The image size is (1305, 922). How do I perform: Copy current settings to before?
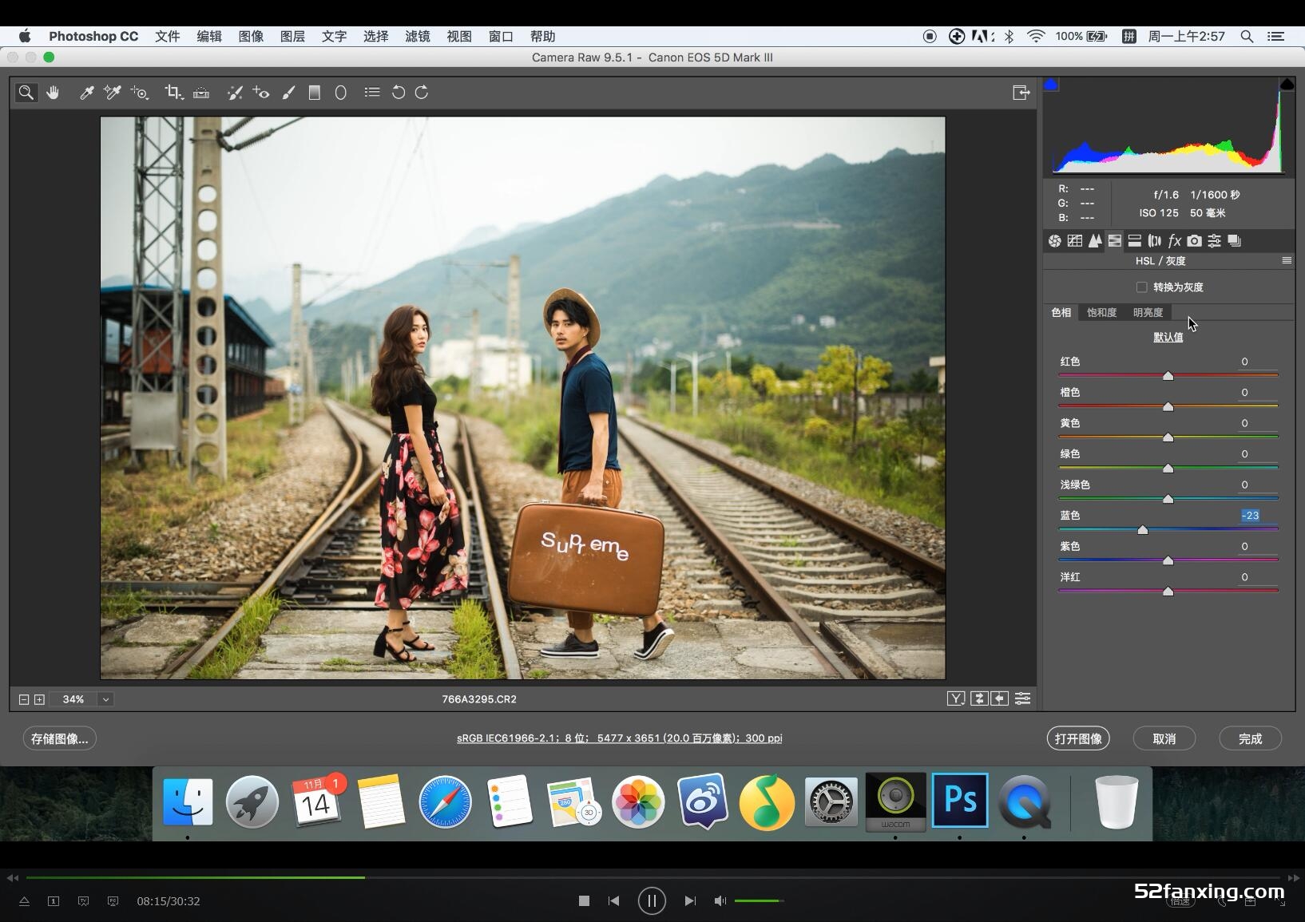pyautogui.click(x=1000, y=699)
